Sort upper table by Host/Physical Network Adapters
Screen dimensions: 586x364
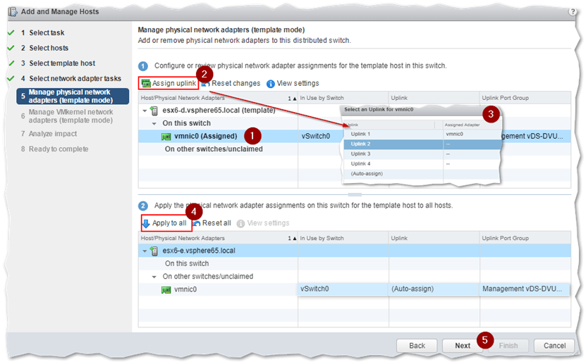click(218, 98)
